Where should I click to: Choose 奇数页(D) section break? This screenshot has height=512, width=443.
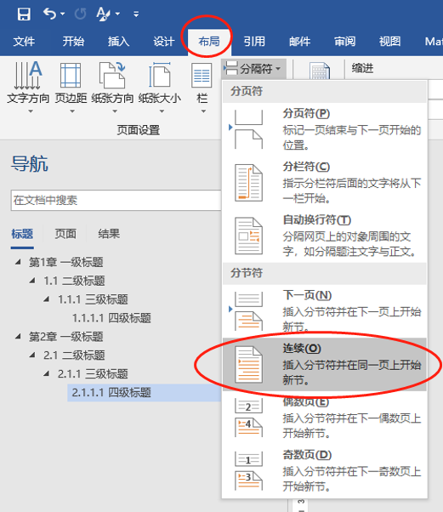(x=325, y=471)
